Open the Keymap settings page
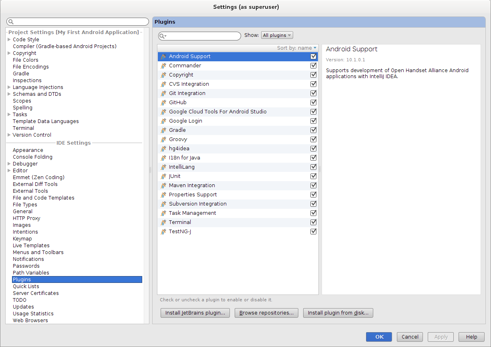The width and height of the screenshot is (491, 347). coord(22,239)
